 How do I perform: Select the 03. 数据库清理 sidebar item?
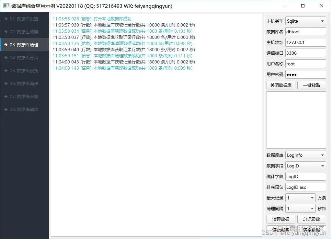click(x=24, y=45)
